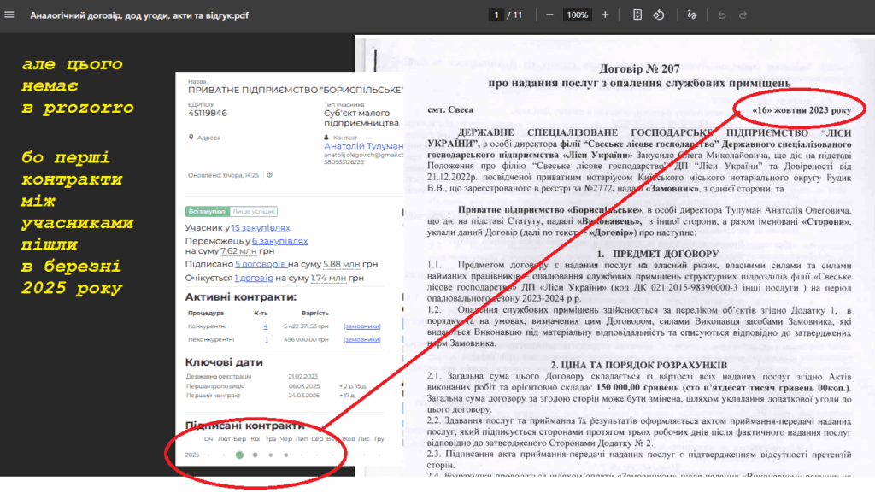Click the undo arrow in toolbar
875x499 pixels.
click(722, 15)
